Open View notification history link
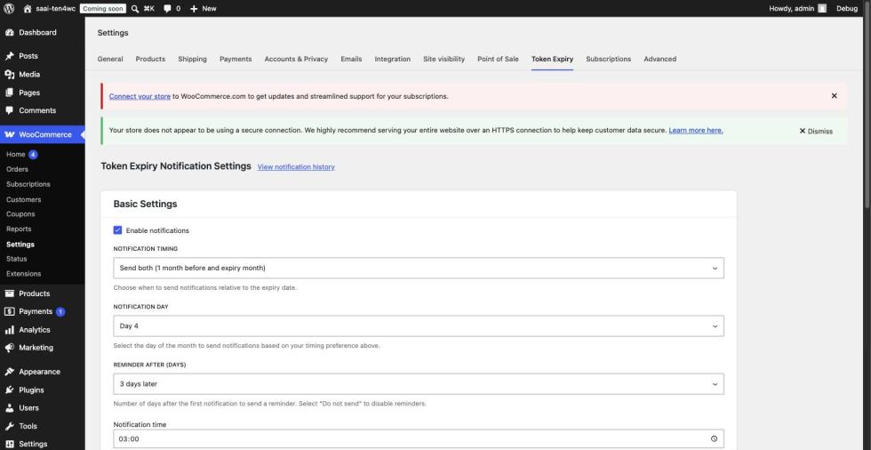 (x=296, y=166)
